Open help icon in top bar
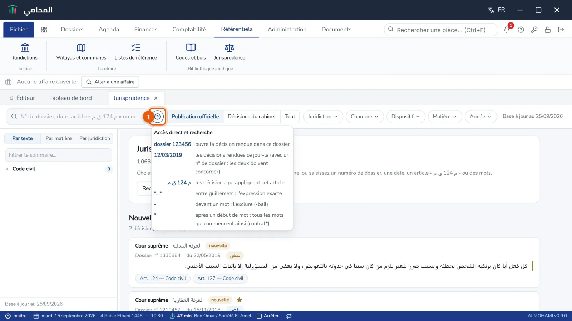 521,30
